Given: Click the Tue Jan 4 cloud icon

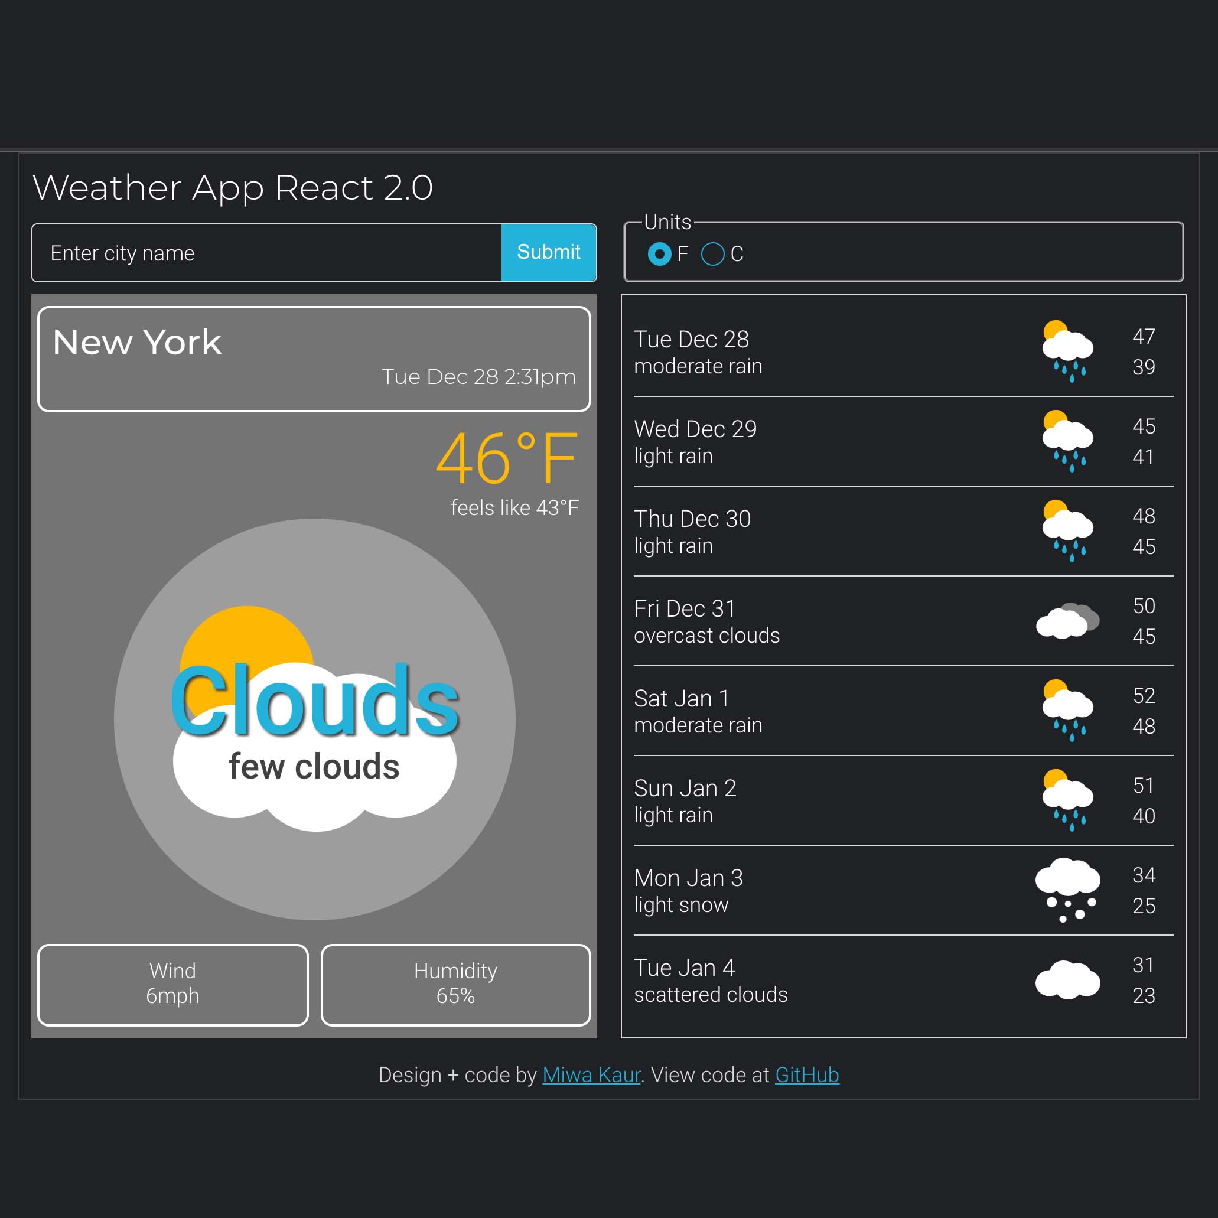Looking at the screenshot, I should (x=1067, y=980).
